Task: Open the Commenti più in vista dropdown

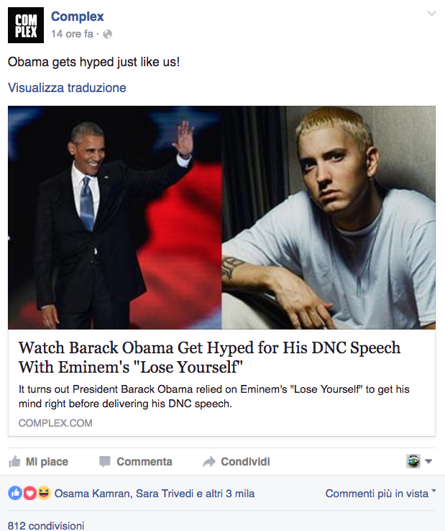Action: coord(380,494)
